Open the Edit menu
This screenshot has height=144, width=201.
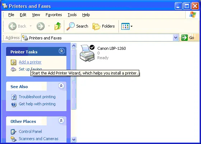click(x=23, y=15)
